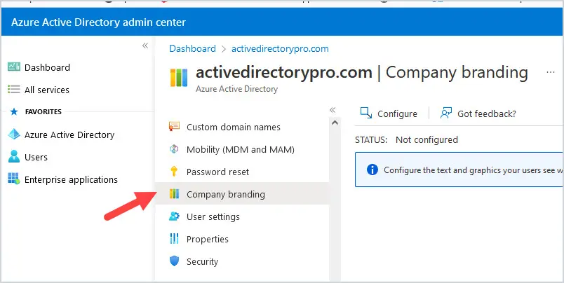Click the Properties bars icon

click(x=174, y=238)
